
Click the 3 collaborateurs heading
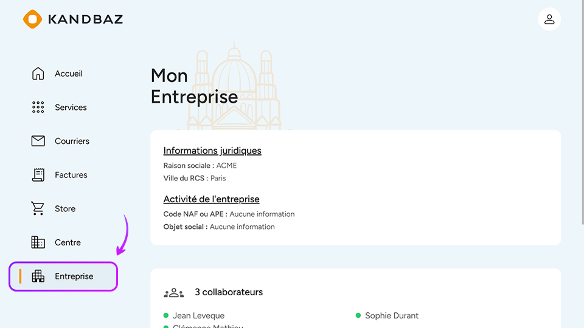[229, 292]
